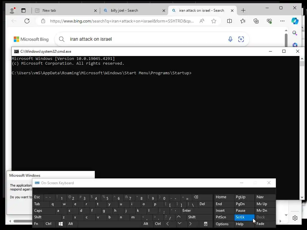
Task: Click the Mv Dn key
Action: tap(265, 211)
